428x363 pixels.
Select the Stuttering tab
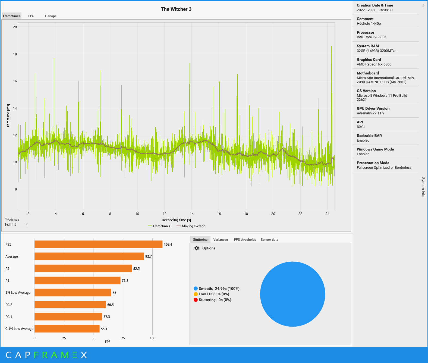coord(200,240)
